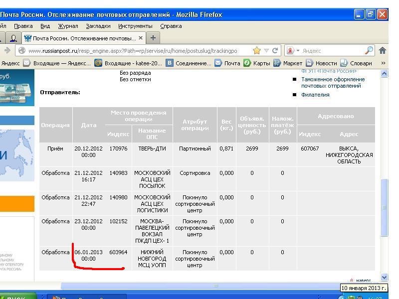The image size is (399, 299).
Task: Open the Филателия link
Action: (x=315, y=95)
